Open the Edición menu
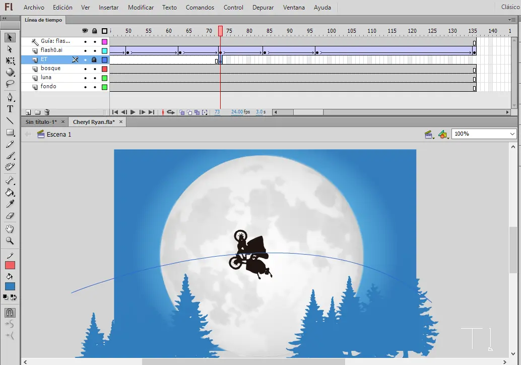The height and width of the screenshot is (365, 521). point(62,8)
